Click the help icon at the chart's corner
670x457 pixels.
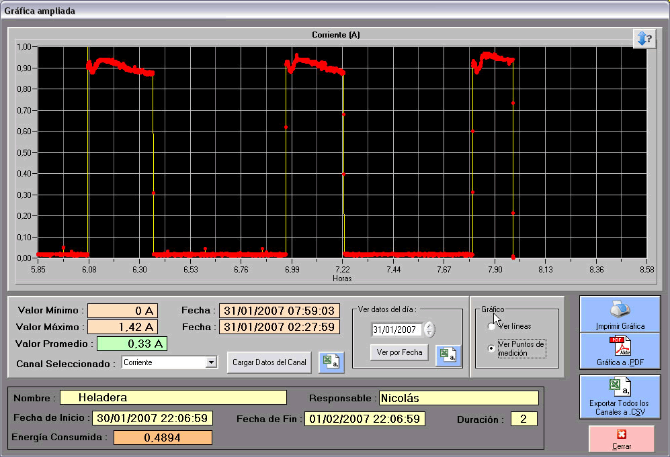(644, 39)
